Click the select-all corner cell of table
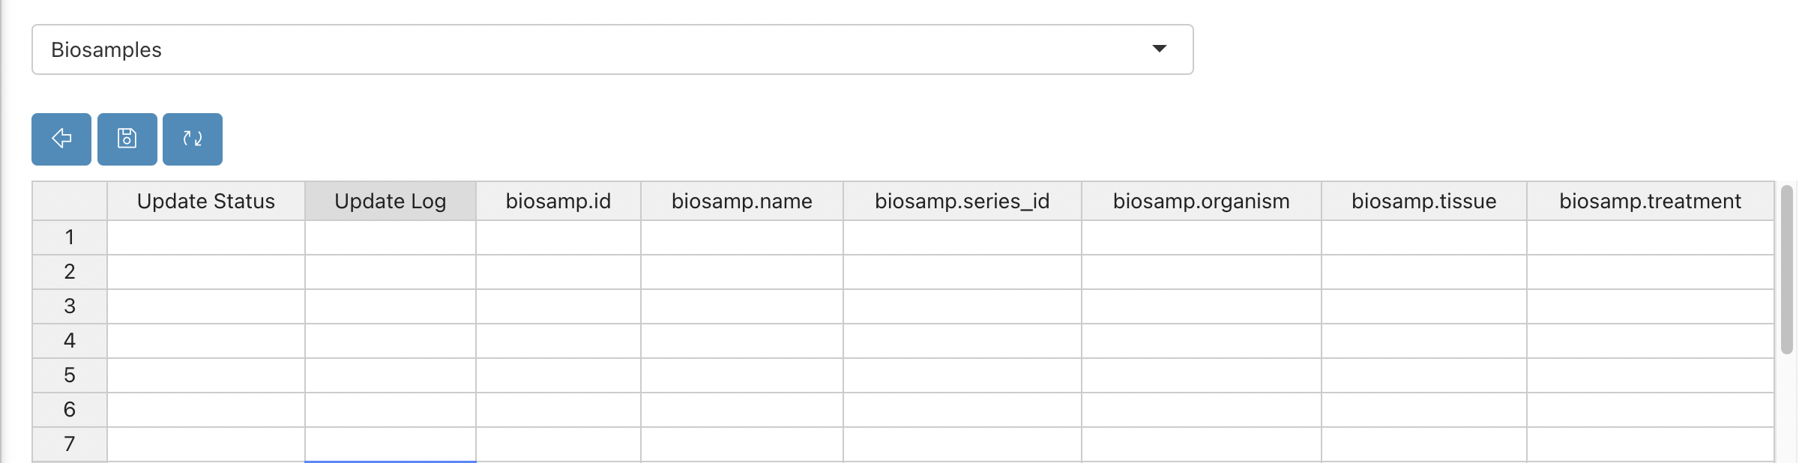The height and width of the screenshot is (463, 1817). 70,201
